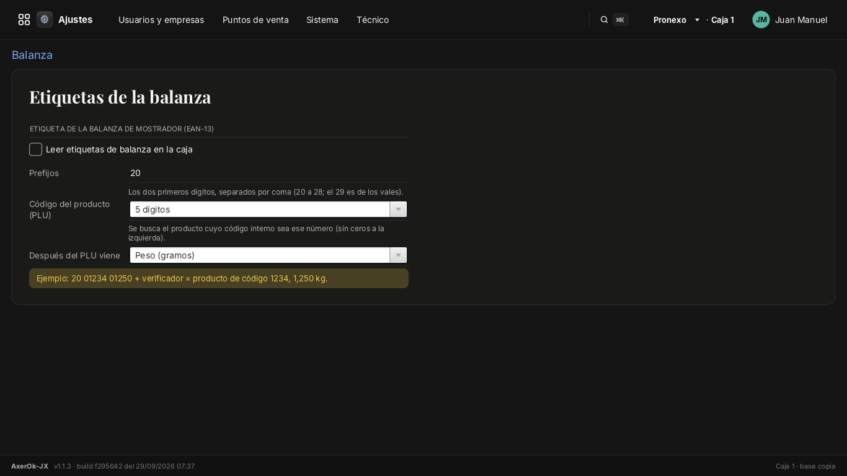The image size is (847, 476).
Task: Open the Ajustes module title
Action: click(76, 20)
